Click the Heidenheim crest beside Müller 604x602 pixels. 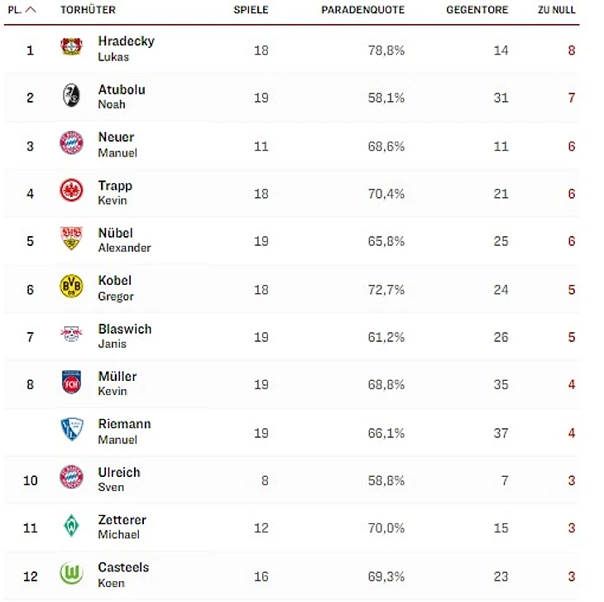click(71, 383)
